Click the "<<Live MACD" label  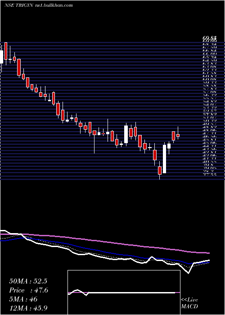pos(189,303)
